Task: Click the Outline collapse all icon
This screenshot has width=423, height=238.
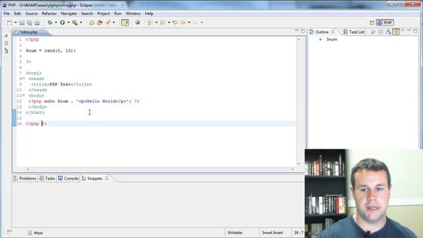Action: tap(381, 32)
